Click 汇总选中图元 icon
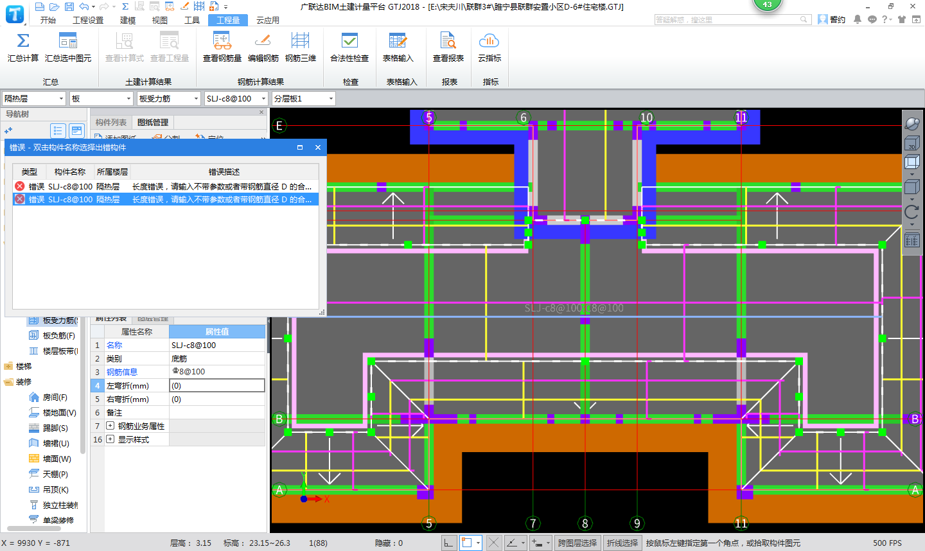The height and width of the screenshot is (551, 925). tap(68, 41)
